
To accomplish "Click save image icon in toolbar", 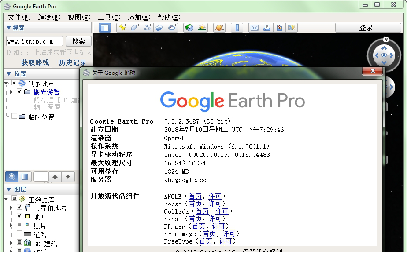I will click(279, 28).
